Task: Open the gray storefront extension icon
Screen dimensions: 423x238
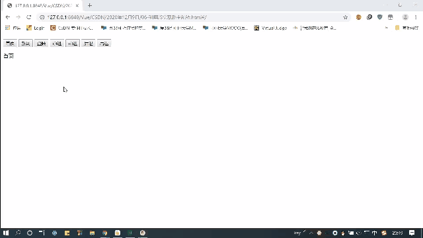Action: pyautogui.click(x=391, y=17)
